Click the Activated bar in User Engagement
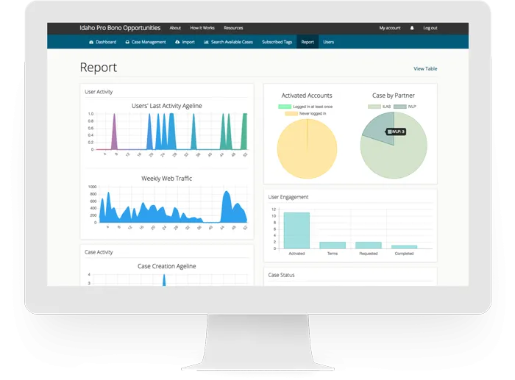The width and height of the screenshot is (515, 380). pos(296,231)
